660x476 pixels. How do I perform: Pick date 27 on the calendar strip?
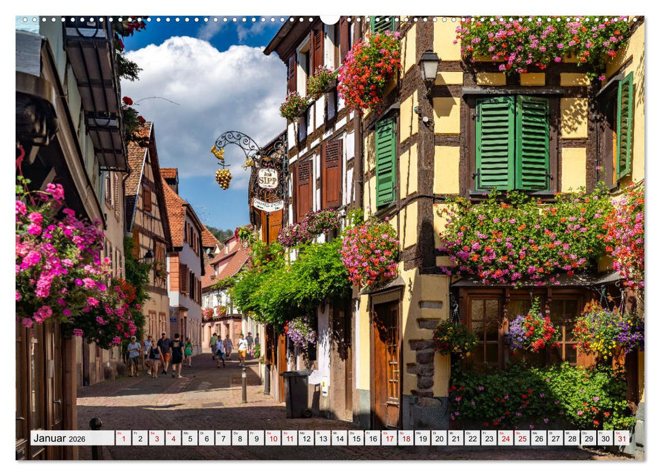click(x=555, y=438)
